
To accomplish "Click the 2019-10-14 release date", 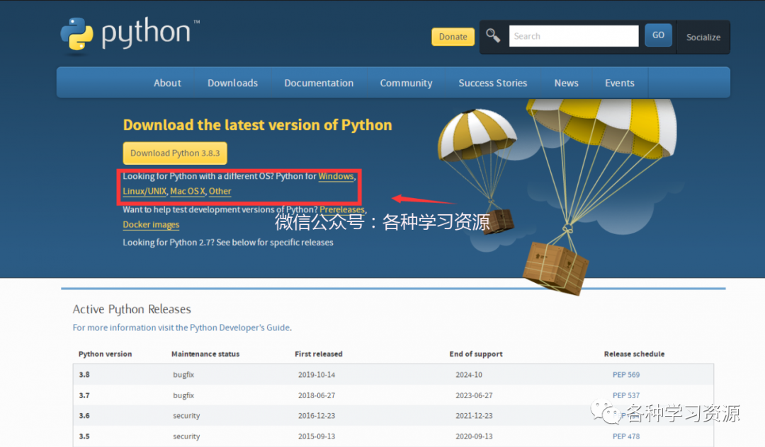I will pos(317,375).
